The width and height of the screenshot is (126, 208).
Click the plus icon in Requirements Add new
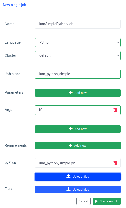(71, 146)
